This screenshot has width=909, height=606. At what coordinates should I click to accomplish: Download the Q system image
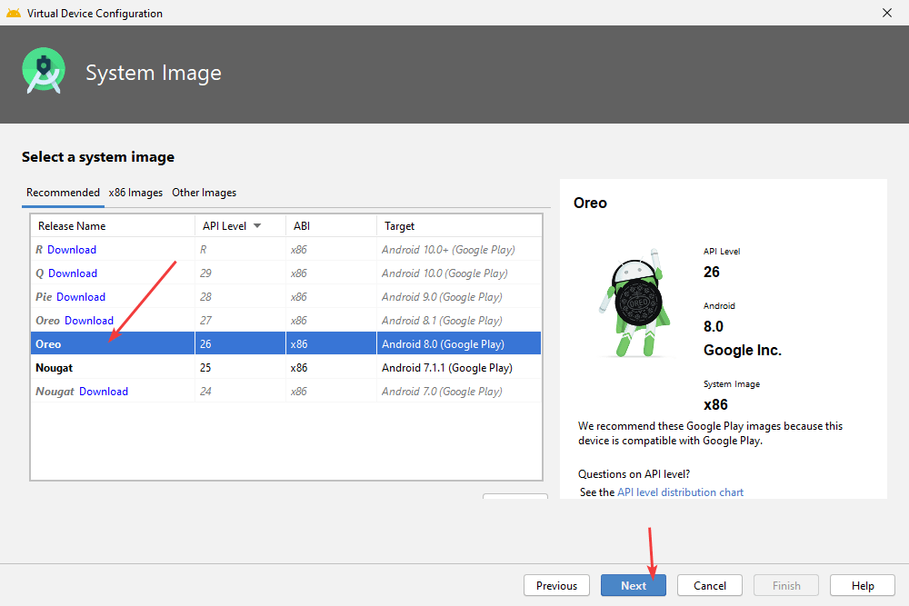click(x=73, y=273)
